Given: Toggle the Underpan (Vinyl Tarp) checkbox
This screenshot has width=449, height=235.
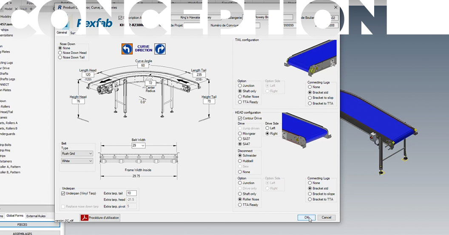Looking at the screenshot, I should pos(63,193).
